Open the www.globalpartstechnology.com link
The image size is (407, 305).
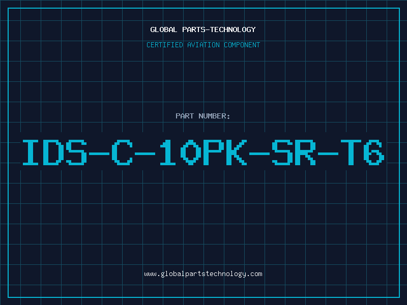(x=203, y=274)
